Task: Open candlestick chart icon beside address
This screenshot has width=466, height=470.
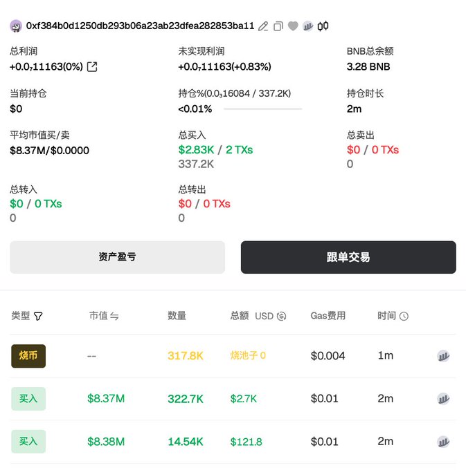Action: point(323,26)
